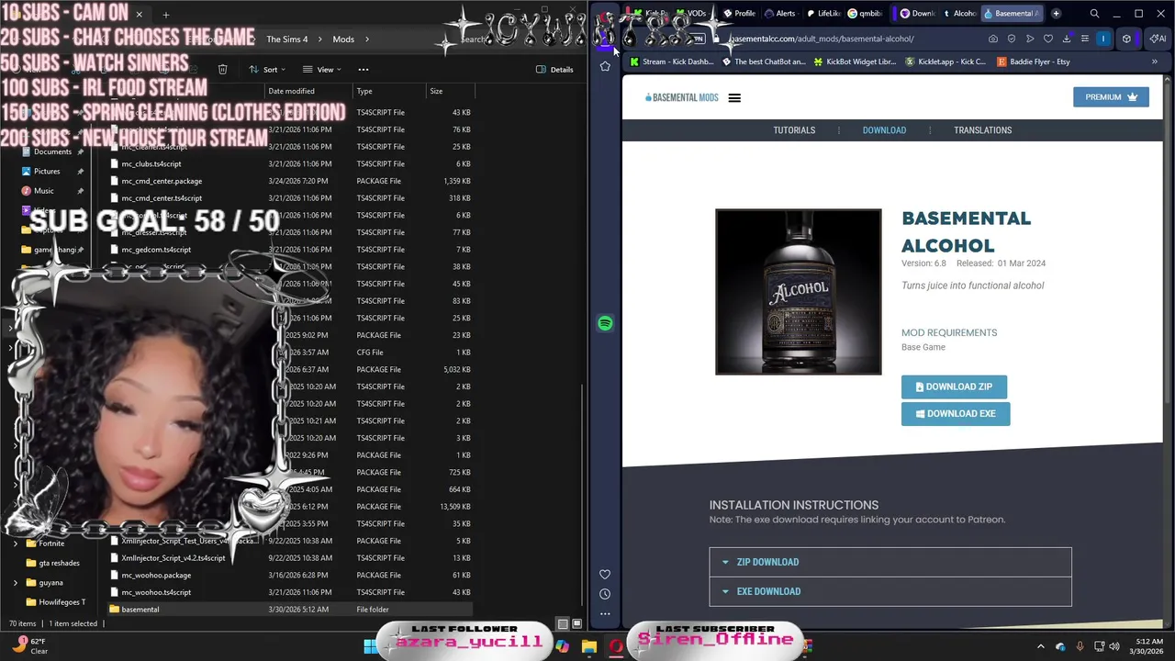This screenshot has height=661, width=1175.
Task: Click chevron after The Sims 4 breadcrumb
Action: click(x=319, y=39)
